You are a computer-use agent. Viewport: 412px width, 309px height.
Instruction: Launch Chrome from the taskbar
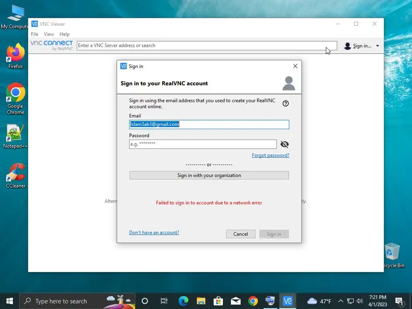click(253, 301)
